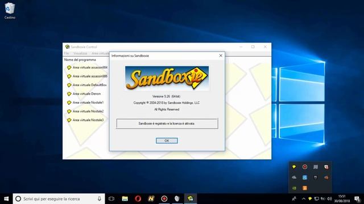Click the network icon in system tray
The image size is (364, 204).
[316, 199]
